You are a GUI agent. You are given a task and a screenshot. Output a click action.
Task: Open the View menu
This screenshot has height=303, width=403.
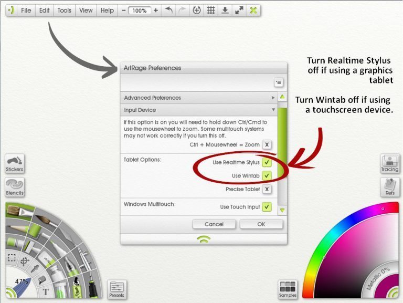tap(86, 11)
